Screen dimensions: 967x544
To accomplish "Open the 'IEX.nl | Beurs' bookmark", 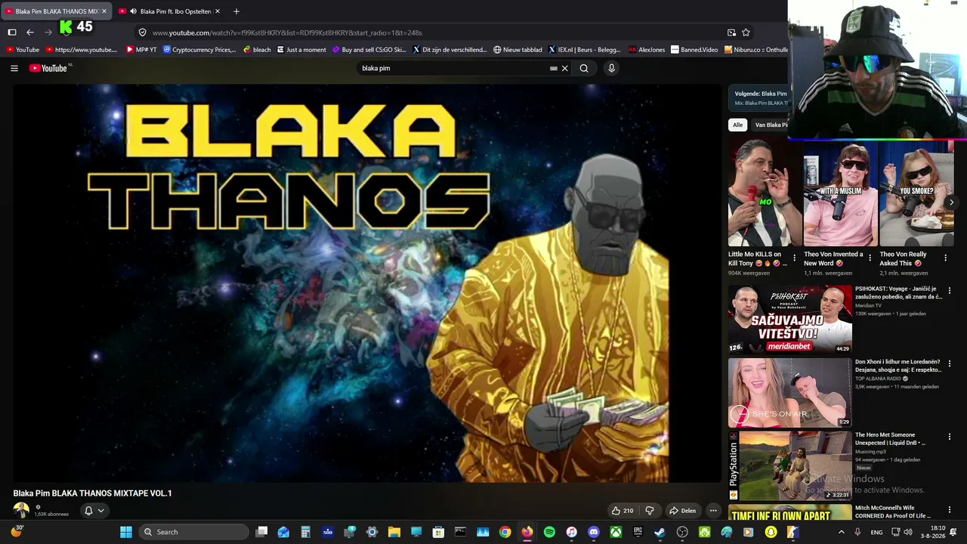I will click(585, 50).
